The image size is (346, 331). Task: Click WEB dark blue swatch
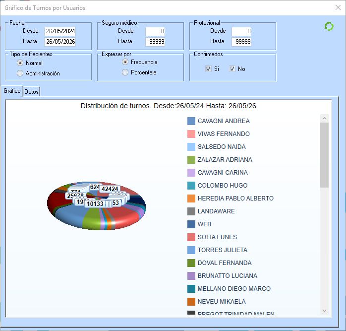tap(191, 224)
